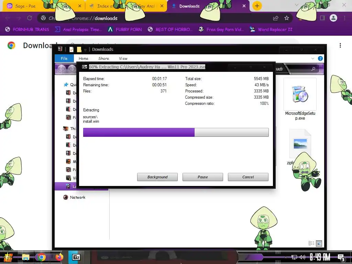Bookmark this page with the star
Viewport: 352px width, 264px height.
coord(287,18)
